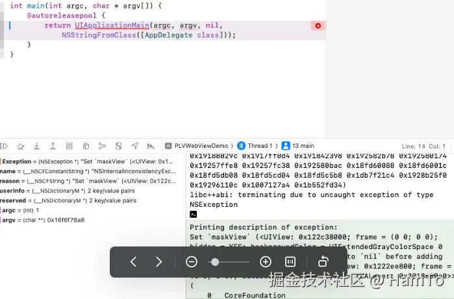Select PLVWebViewDemo process in debug path
The height and width of the screenshot is (299, 454).
pos(197,146)
